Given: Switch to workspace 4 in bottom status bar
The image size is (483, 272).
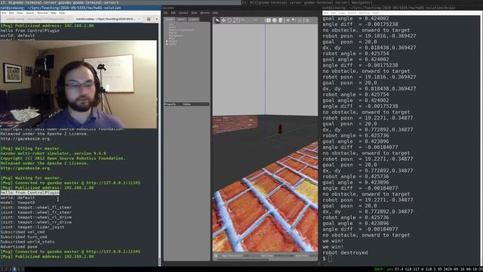Looking at the screenshot, I should point(14,269).
